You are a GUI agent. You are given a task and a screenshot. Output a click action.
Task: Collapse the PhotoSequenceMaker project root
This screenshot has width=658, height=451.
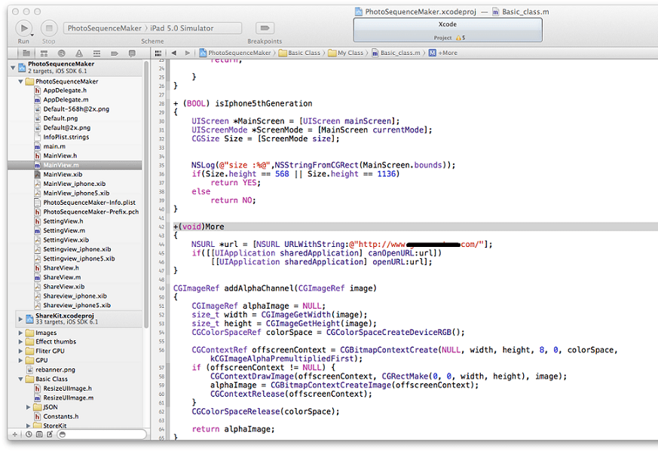click(13, 67)
